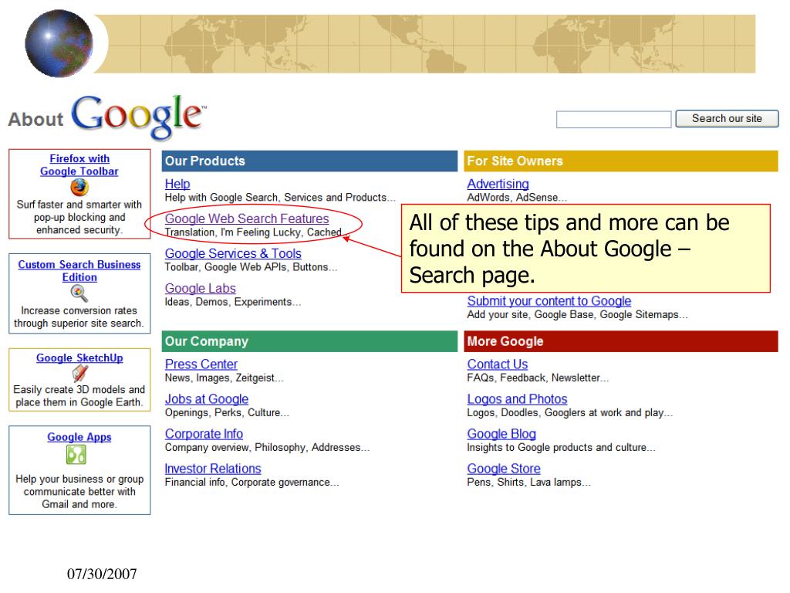Click 'Financial info, Corporate governance...' text

tap(252, 482)
